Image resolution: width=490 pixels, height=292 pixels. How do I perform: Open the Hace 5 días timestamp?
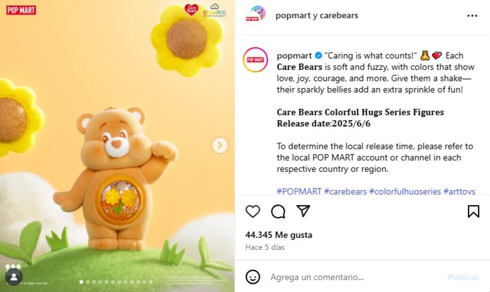tap(265, 247)
